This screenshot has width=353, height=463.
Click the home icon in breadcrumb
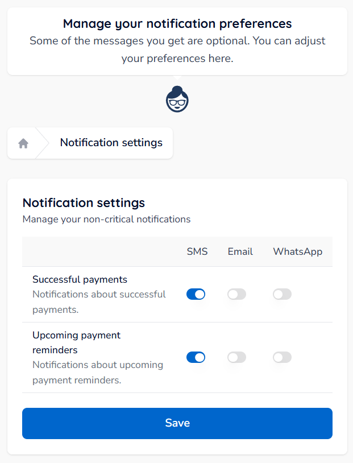click(x=23, y=143)
